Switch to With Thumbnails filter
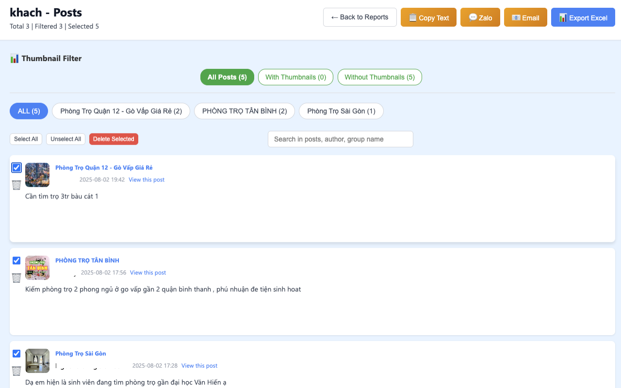 (x=295, y=77)
